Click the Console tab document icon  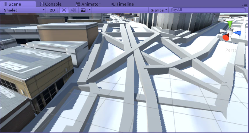tap(42, 4)
